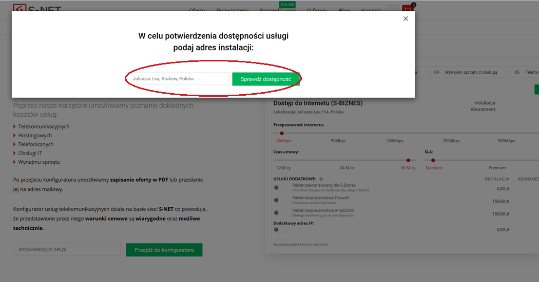
Task: Click the Przepustowość internetu slider handle
Action: [282, 133]
